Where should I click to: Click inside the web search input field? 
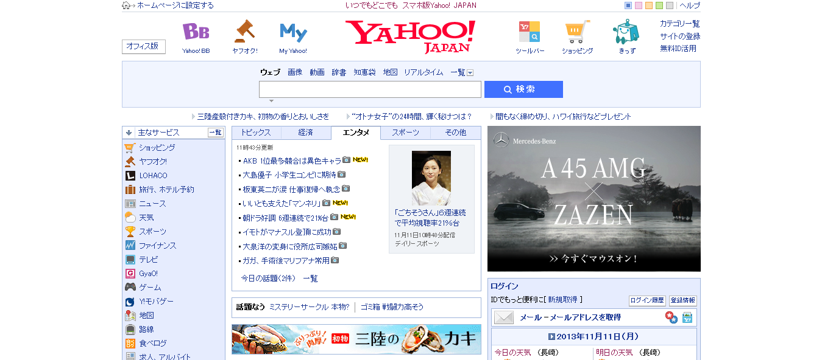click(370, 89)
